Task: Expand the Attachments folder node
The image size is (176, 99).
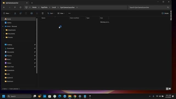Action: point(4,30)
